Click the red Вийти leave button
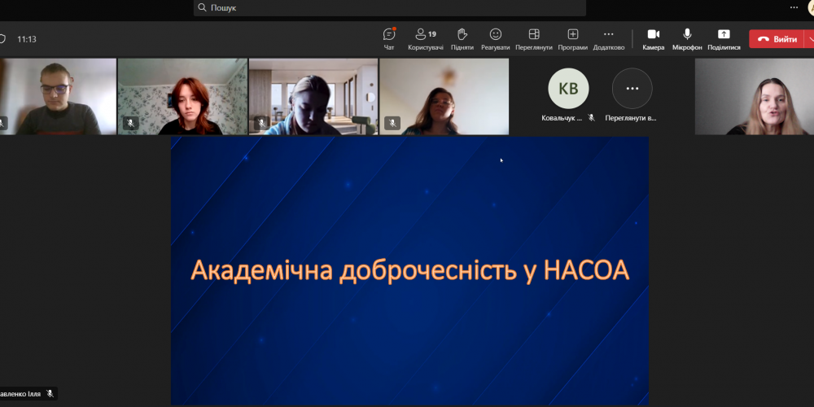 [x=777, y=39]
